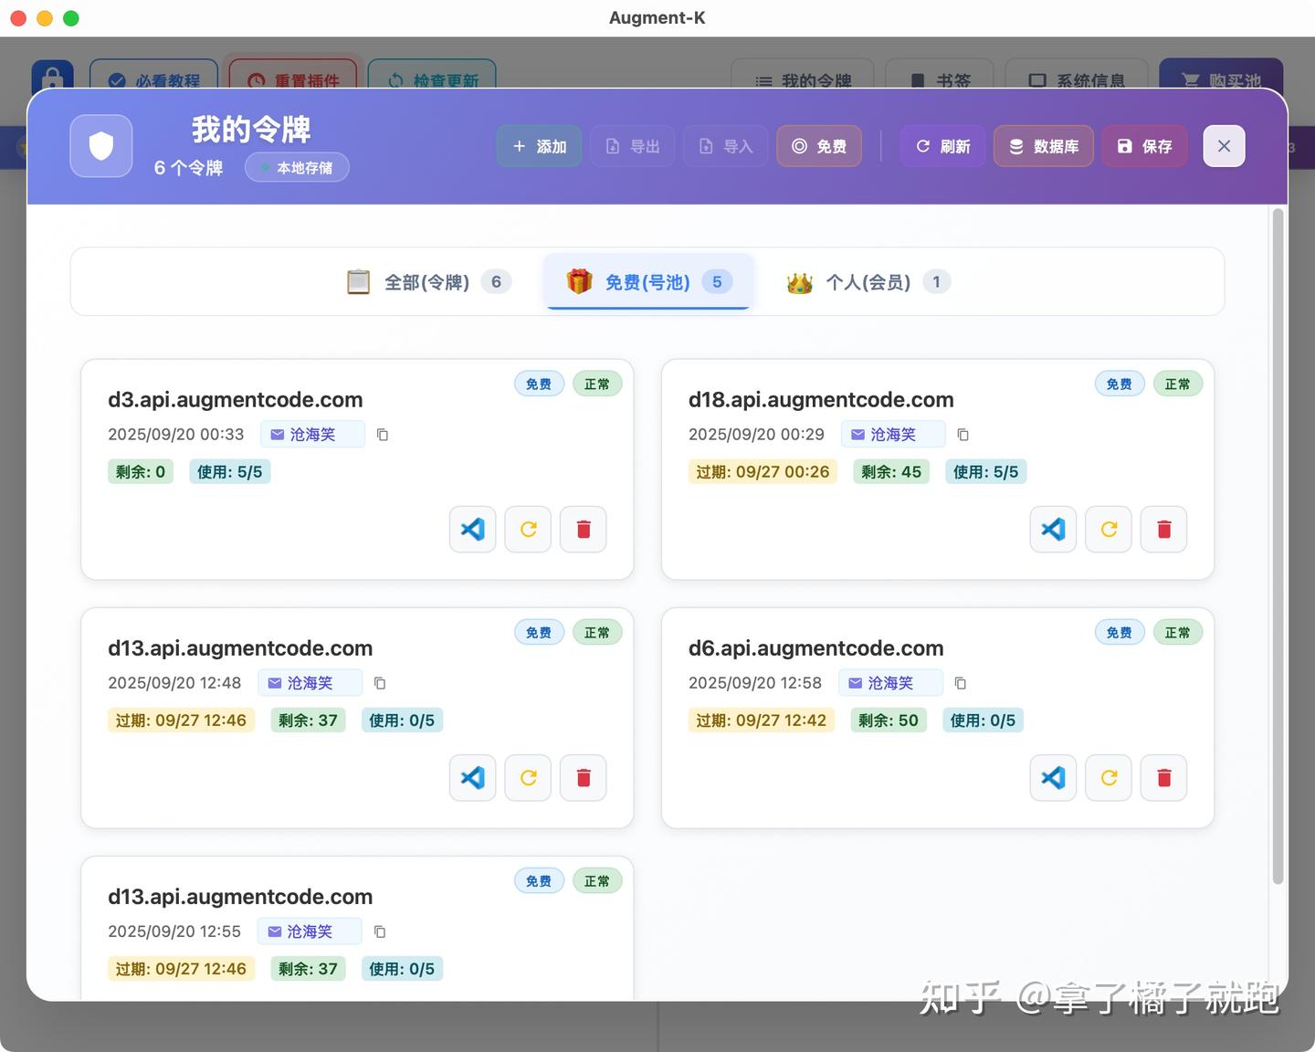Click the 本地存储 indicator under 我的令牌
The image size is (1315, 1052).
coord(297,167)
